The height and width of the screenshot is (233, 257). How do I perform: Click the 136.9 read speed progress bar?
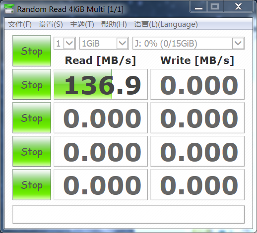(101, 84)
